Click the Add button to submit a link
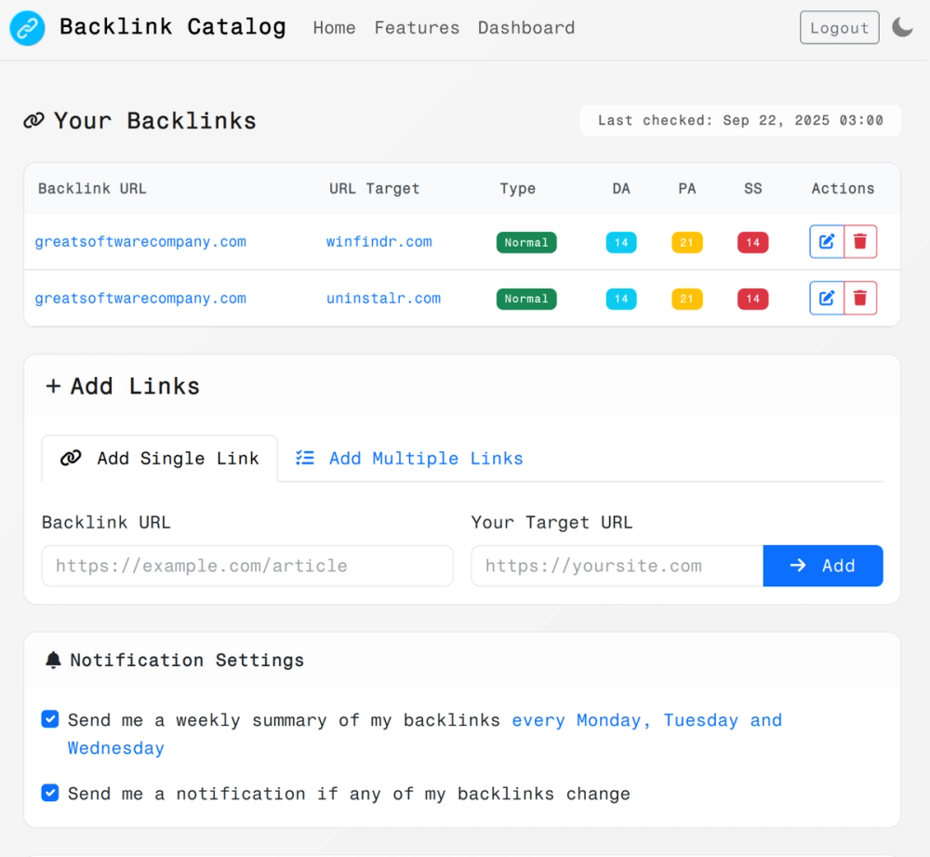Viewport: 930px width, 857px height. click(x=823, y=566)
